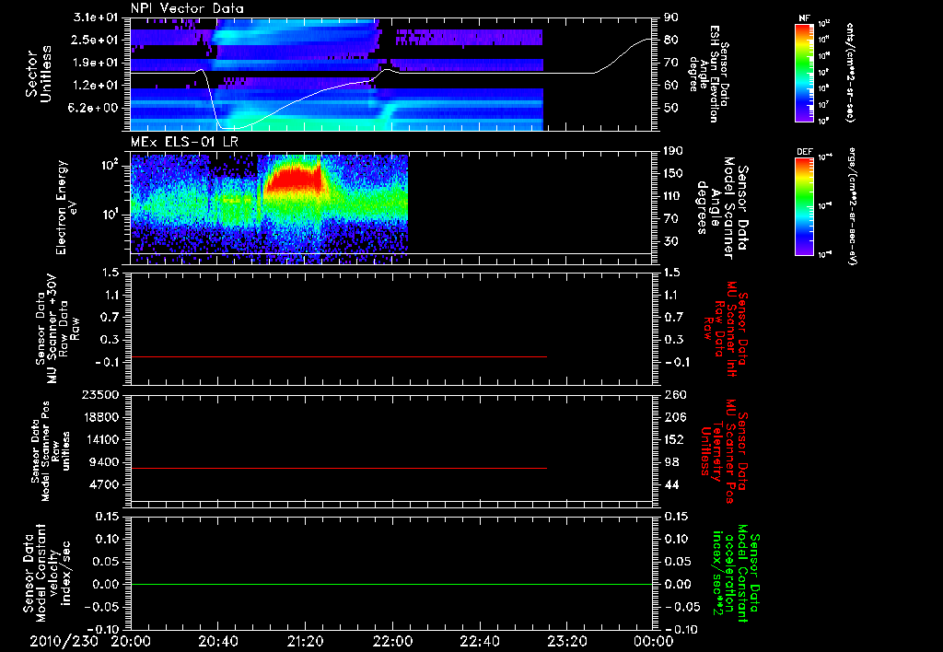The width and height of the screenshot is (943, 652).
Task: Click the "14100" scanner position tick label
Action: [100, 439]
